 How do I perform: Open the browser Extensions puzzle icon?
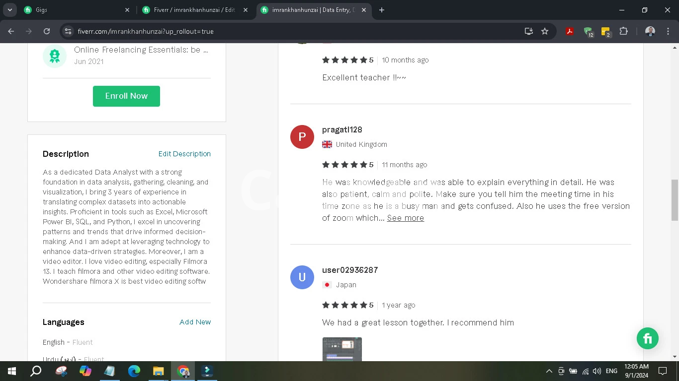[623, 31]
